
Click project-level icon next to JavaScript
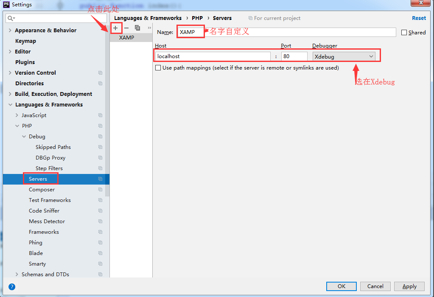coord(100,115)
